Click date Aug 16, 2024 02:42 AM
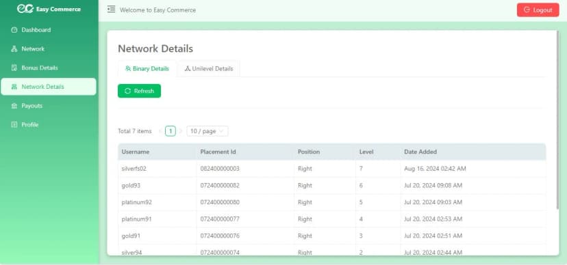 click(435, 169)
